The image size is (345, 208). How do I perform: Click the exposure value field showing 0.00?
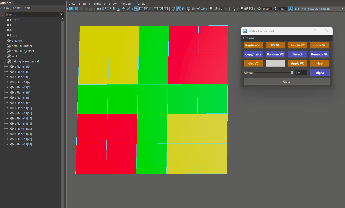pyautogui.click(x=267, y=9)
